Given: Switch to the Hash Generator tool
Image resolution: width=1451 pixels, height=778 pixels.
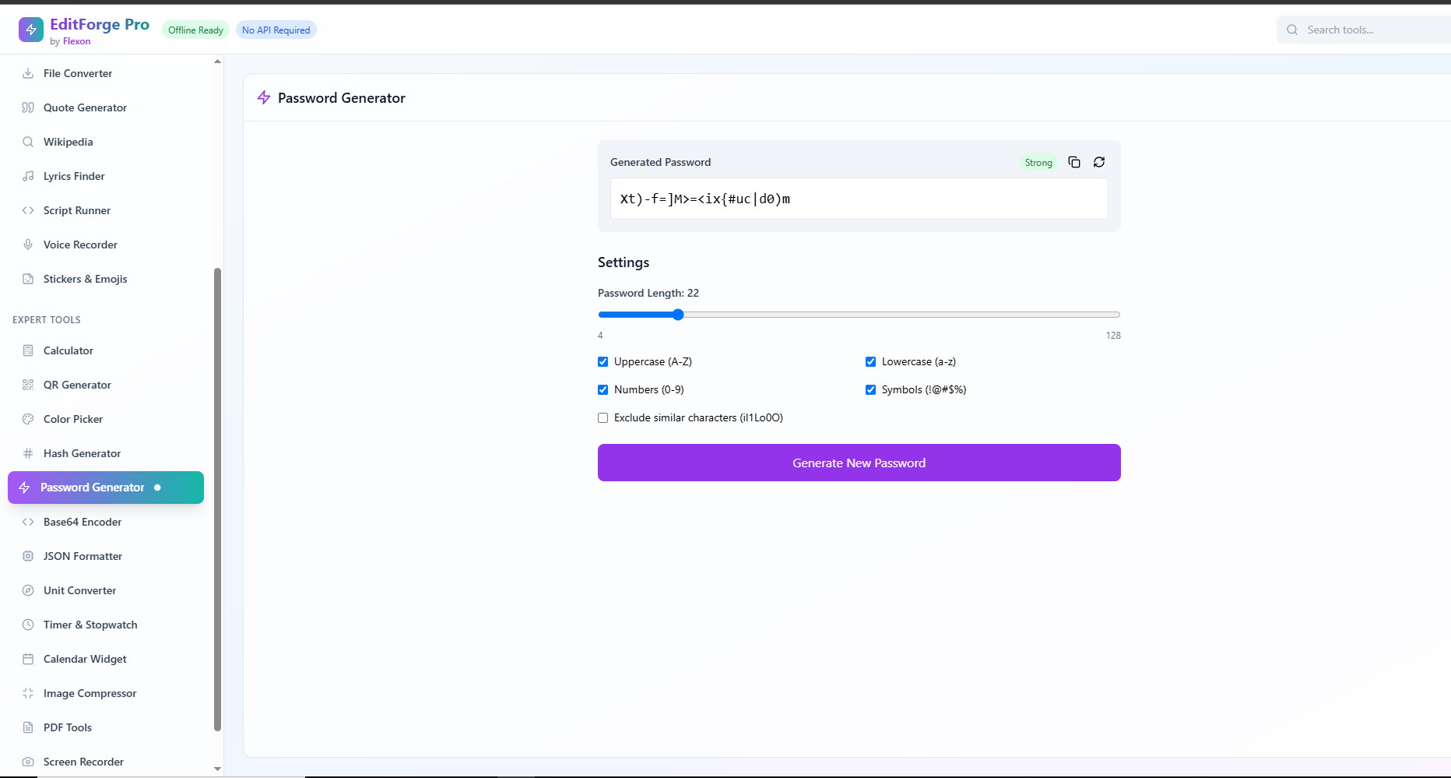Looking at the screenshot, I should 106,453.
